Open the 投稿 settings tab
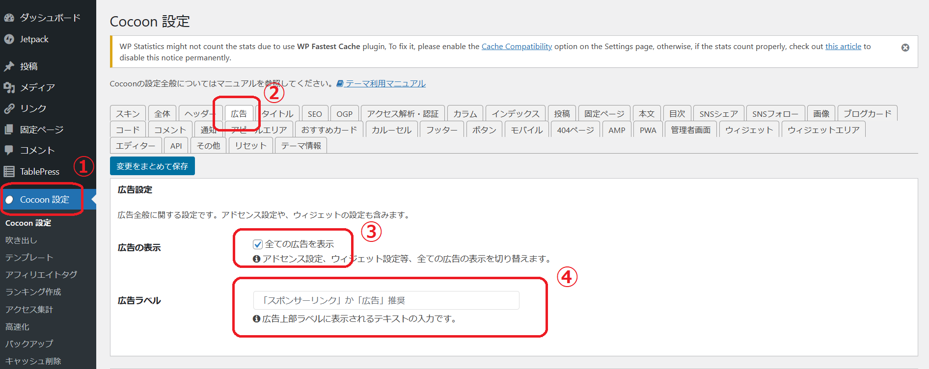 coord(562,113)
